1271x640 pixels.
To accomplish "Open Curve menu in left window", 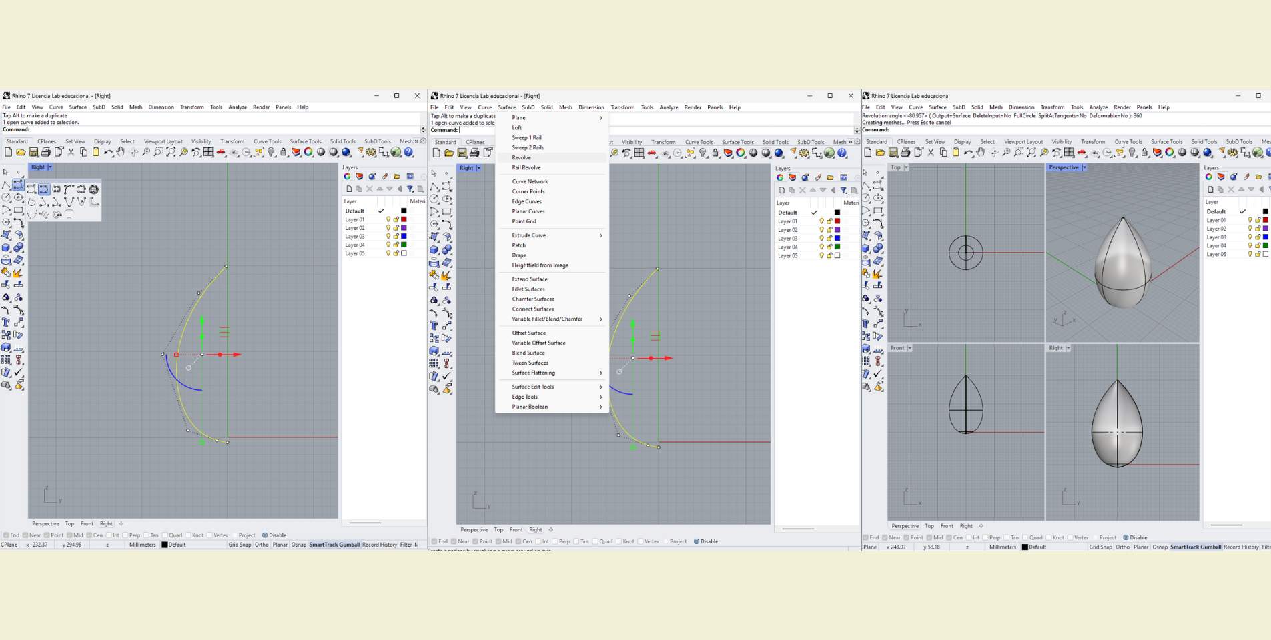I will tap(56, 107).
